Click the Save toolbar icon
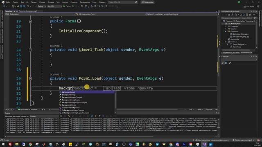 point(21,7)
